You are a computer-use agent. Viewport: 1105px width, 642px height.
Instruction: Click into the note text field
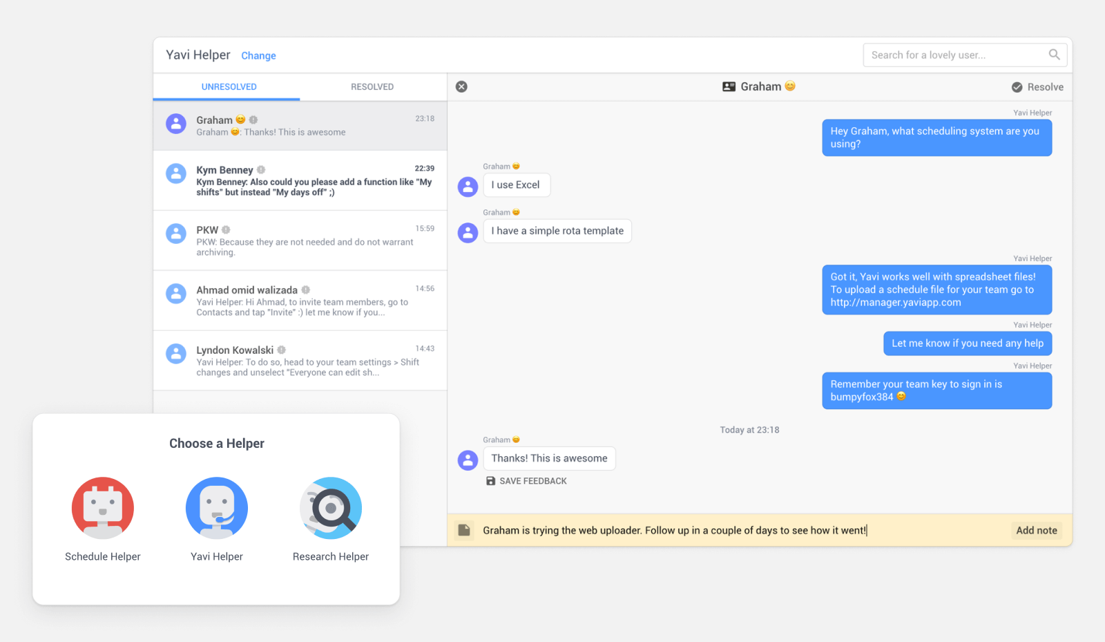pos(742,530)
